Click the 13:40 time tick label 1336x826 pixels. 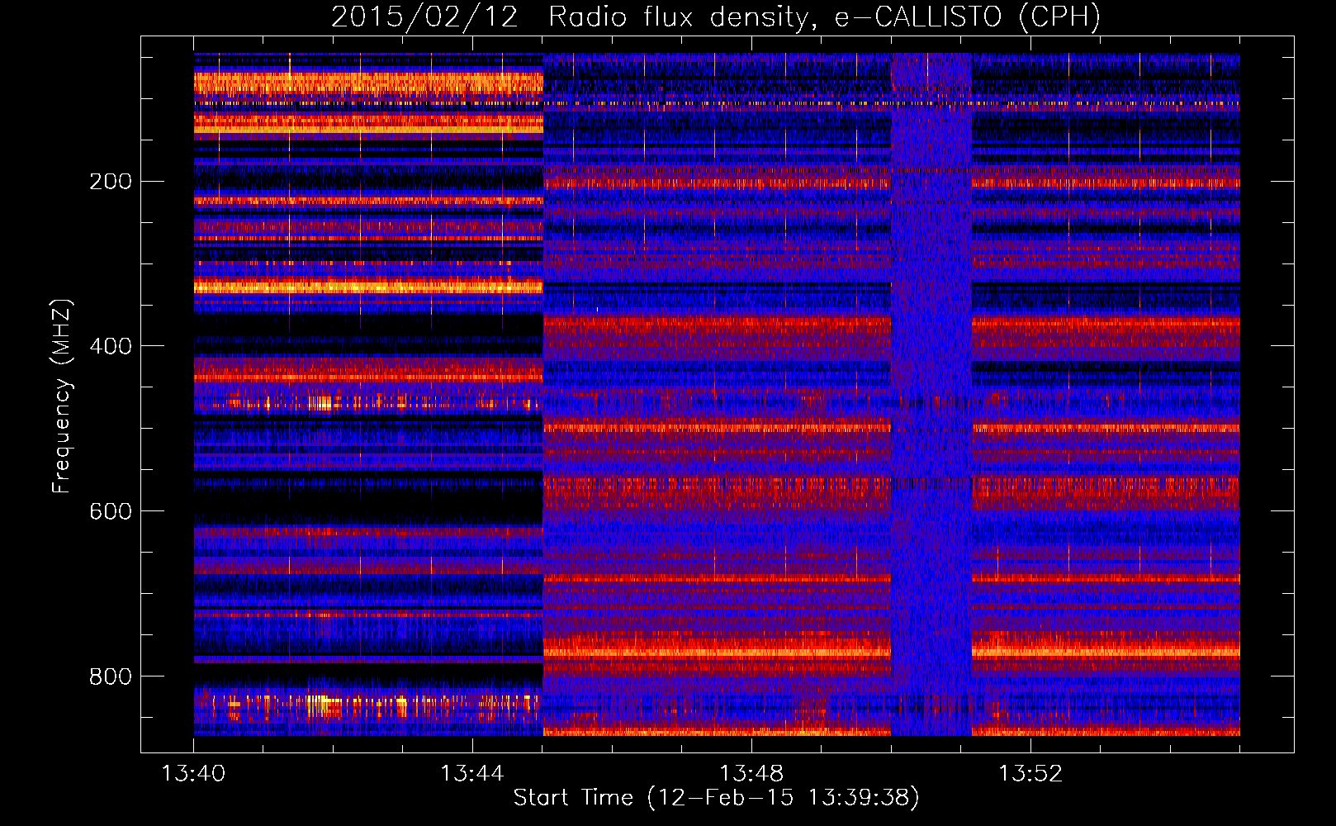(x=194, y=774)
